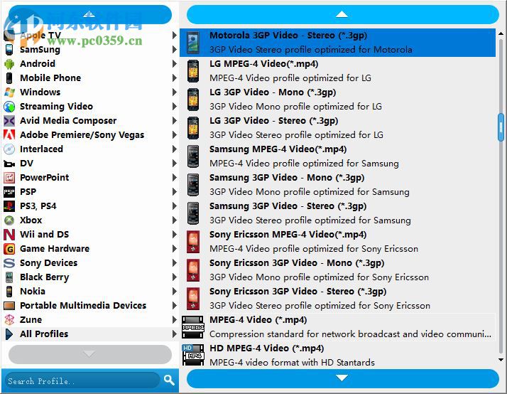The image size is (507, 394).
Task: Select MPEG-4 Video (*.mp4) profile
Action: pyautogui.click(x=337, y=327)
